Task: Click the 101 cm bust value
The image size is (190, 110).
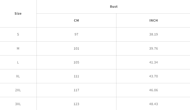Action: pos(76,49)
